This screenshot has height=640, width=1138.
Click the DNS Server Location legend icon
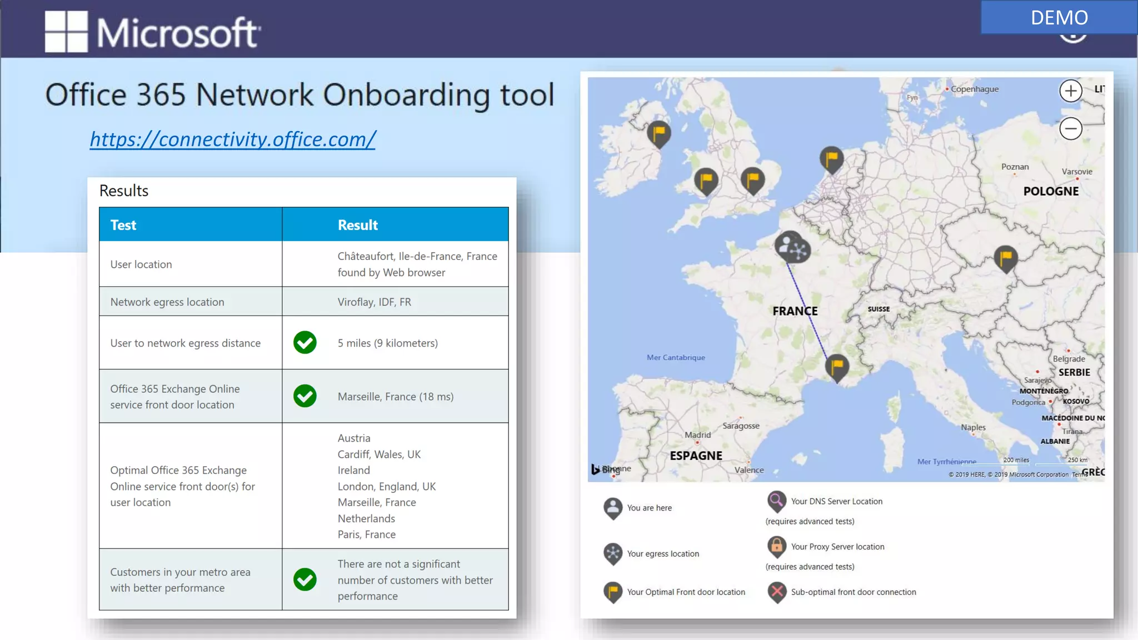click(x=777, y=501)
